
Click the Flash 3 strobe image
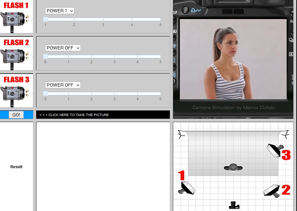(16, 95)
